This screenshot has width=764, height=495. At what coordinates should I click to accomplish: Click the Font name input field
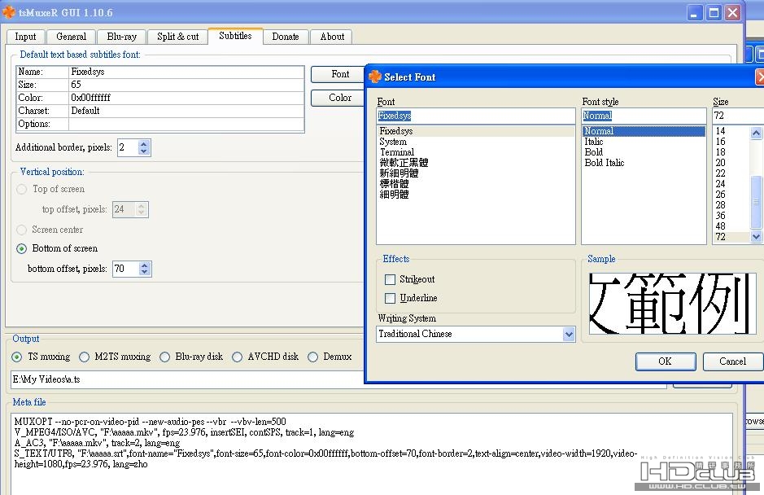tap(475, 116)
